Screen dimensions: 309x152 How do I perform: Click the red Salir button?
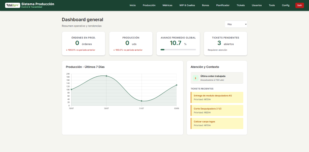coord(300,5)
